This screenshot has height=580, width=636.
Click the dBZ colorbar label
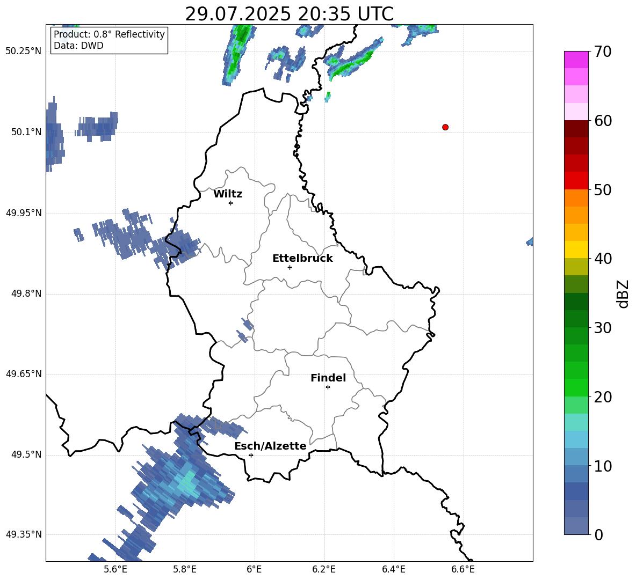[623, 293]
